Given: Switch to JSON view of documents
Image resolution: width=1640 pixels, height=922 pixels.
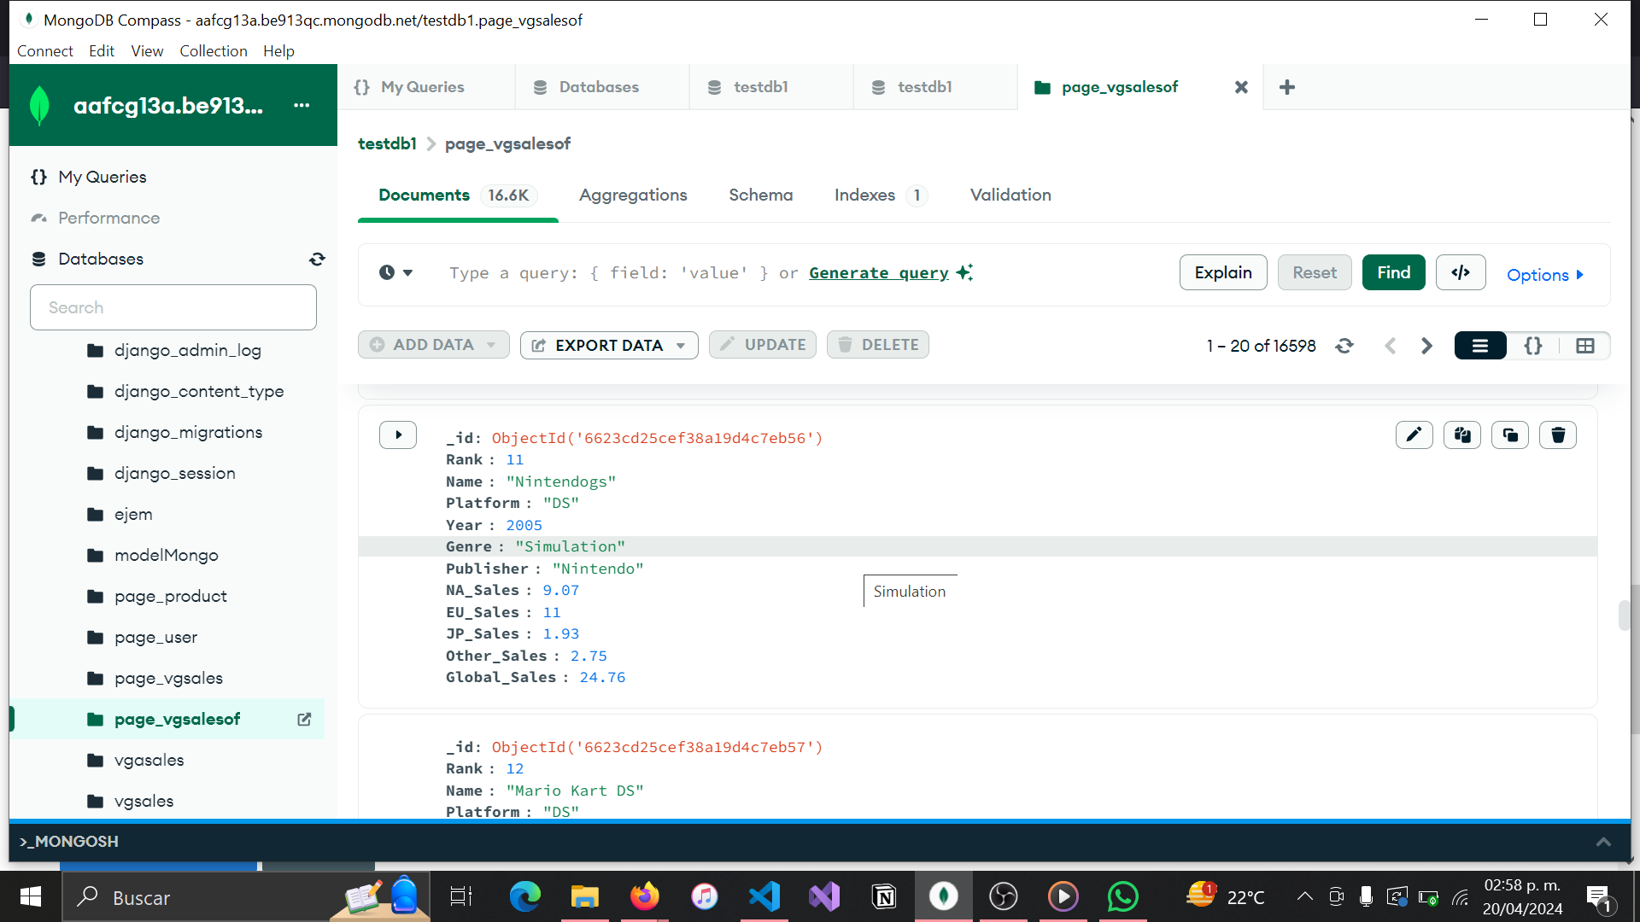Looking at the screenshot, I should click(1532, 346).
